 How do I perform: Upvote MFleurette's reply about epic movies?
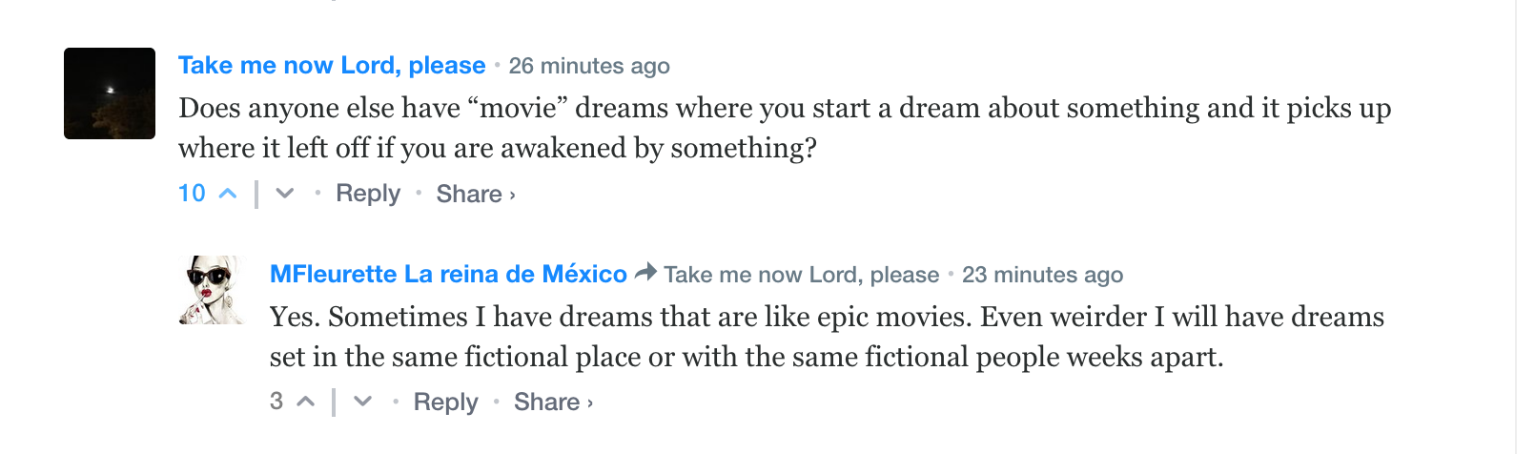tap(305, 402)
